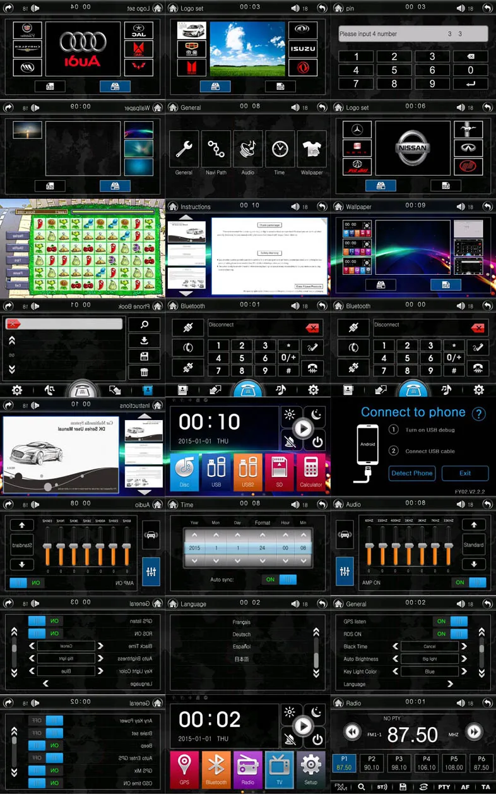496x794 pixels.
Task: Open the orange Bluetooth tile on the home screen
Action: click(x=216, y=769)
